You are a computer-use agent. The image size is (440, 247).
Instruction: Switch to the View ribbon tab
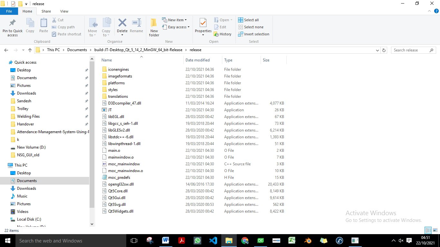[x=64, y=11]
